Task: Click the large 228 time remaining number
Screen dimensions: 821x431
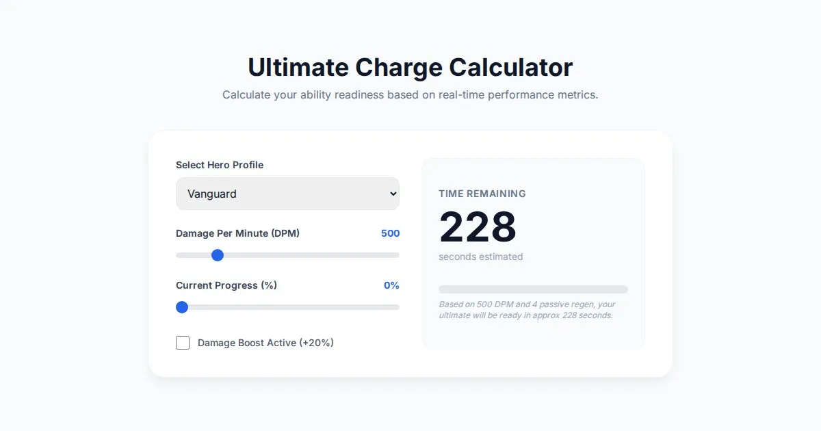Action: point(478,227)
